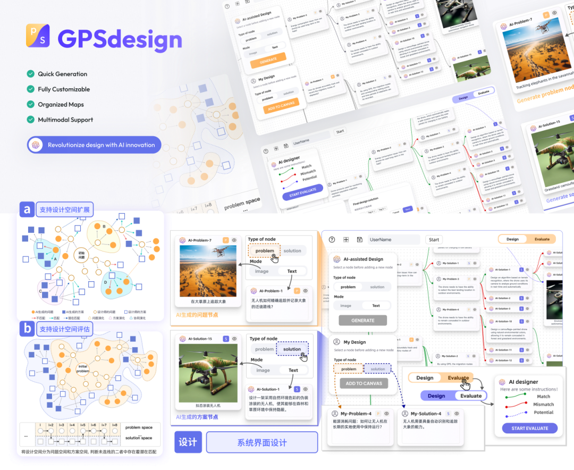Screen dimensions: 574x470
Task: Click upright START EVALUATE button under Potential legend
Action: [x=530, y=428]
